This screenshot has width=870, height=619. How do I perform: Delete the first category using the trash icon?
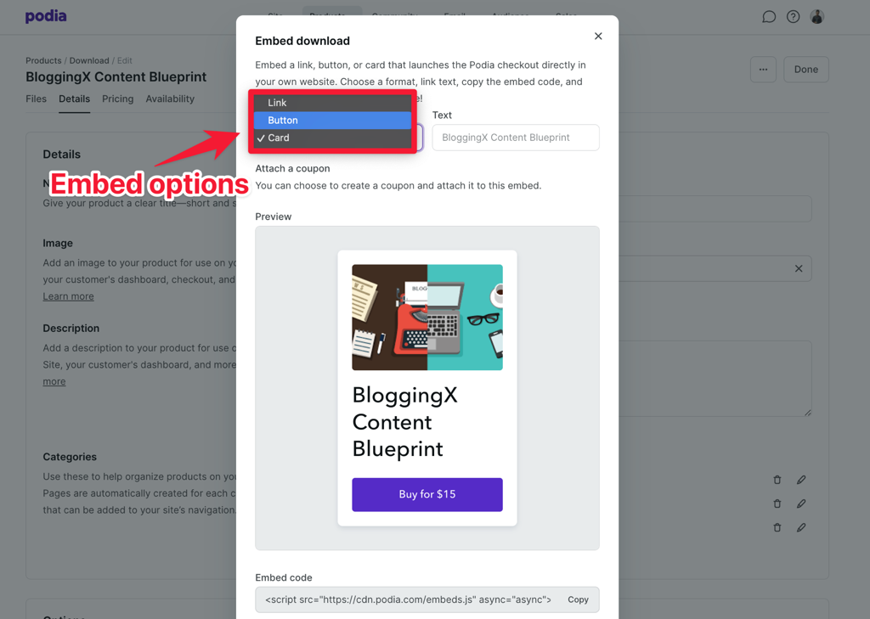point(777,479)
